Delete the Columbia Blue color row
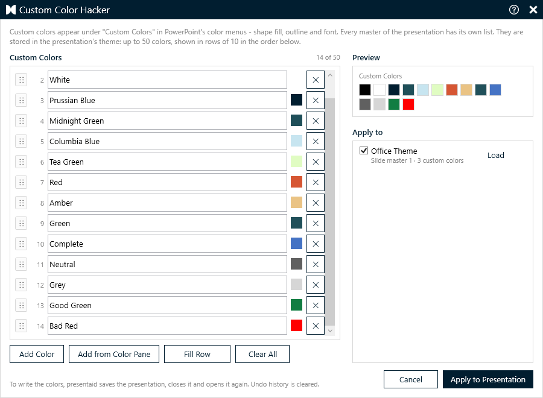Viewport: 543px width, 398px height. (x=316, y=141)
